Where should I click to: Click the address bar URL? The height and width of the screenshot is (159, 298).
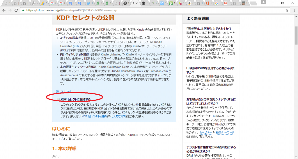[72, 10]
